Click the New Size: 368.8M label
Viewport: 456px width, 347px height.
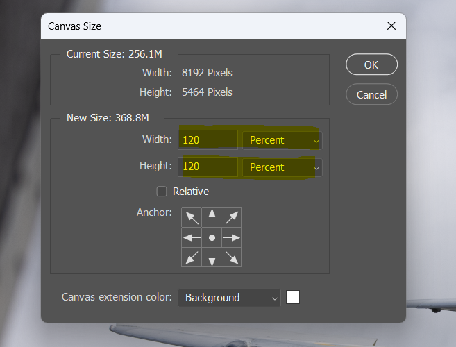pyautogui.click(x=108, y=118)
